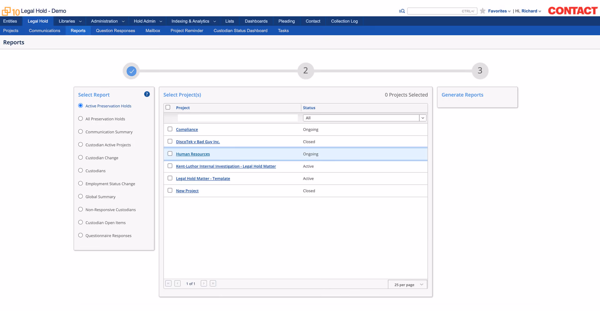Select the Communication Summary report
The image size is (600, 311).
coord(81,132)
